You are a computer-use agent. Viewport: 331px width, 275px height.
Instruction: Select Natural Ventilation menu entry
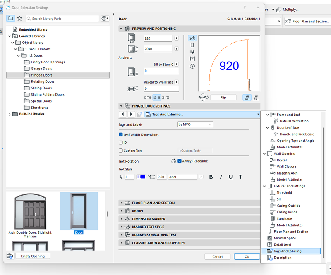click(x=294, y=121)
